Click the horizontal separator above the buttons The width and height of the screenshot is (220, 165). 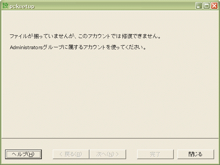(110, 139)
